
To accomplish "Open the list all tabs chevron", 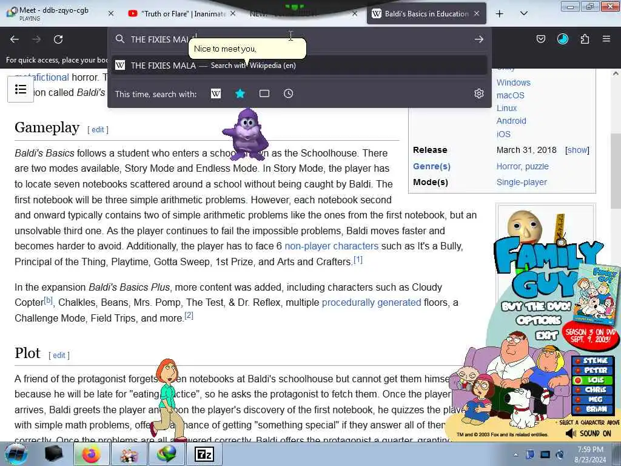I will (x=523, y=14).
